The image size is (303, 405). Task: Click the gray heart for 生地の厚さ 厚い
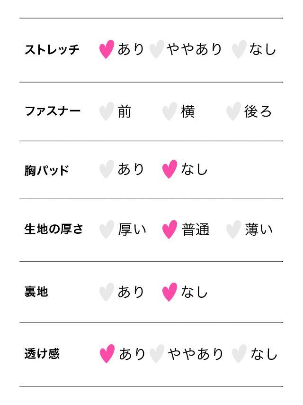pyautogui.click(x=107, y=230)
